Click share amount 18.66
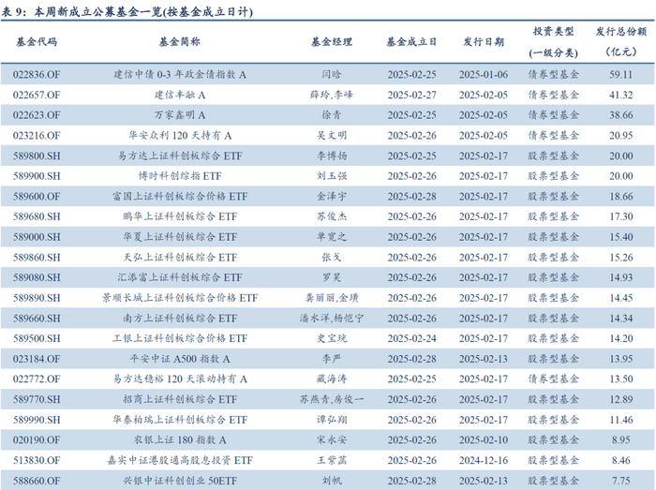This screenshot has width=656, height=490. (x=620, y=197)
